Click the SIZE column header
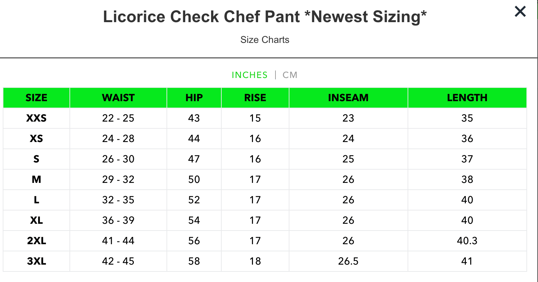 36,98
